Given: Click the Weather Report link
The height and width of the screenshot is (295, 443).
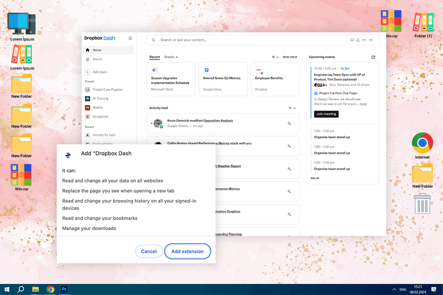Looking at the screenshot, I should tap(228, 166).
